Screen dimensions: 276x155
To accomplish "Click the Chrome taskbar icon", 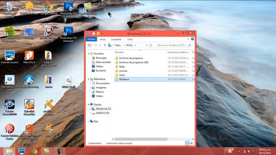I will [x=34, y=151].
